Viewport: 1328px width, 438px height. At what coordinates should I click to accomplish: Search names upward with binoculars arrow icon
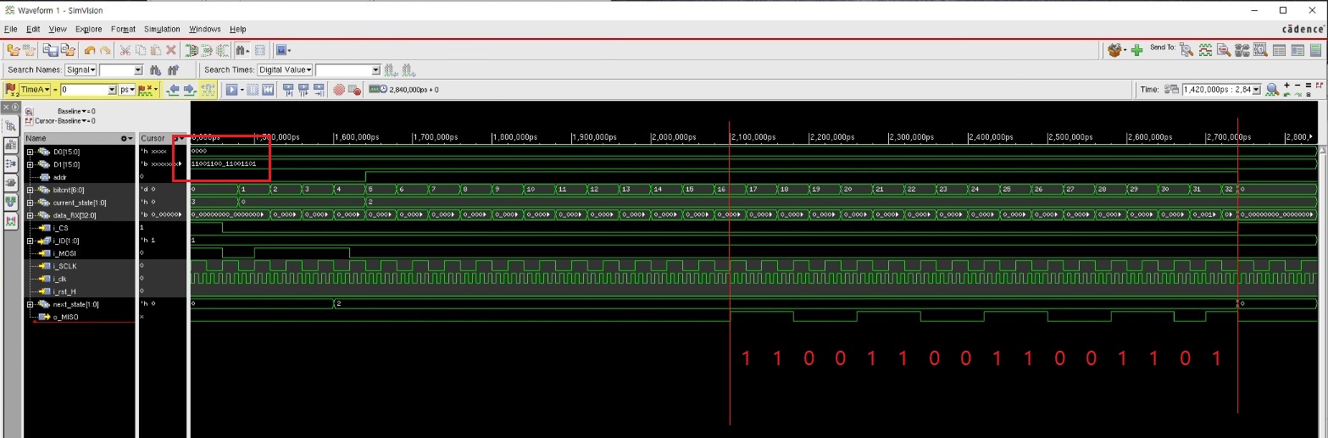[x=173, y=70]
